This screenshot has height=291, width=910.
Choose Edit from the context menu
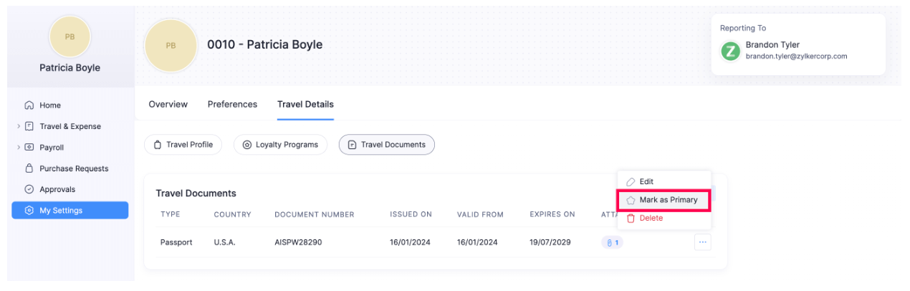click(646, 182)
